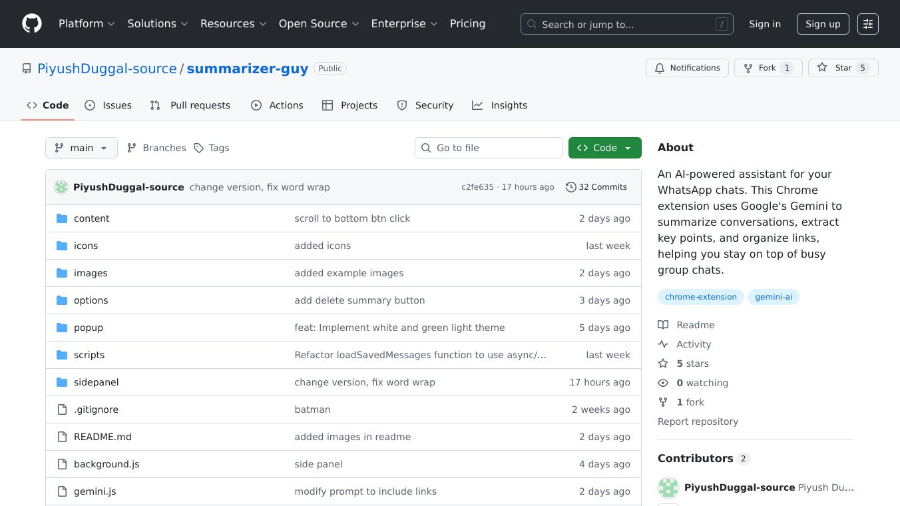Image resolution: width=900 pixels, height=506 pixels.
Task: Click the gemini.js file icon
Action: [x=62, y=491]
